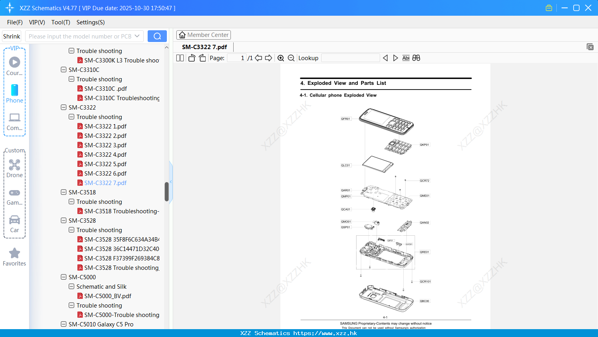The height and width of the screenshot is (337, 598).
Task: Click the sidebar collapse handle
Action: point(171,182)
